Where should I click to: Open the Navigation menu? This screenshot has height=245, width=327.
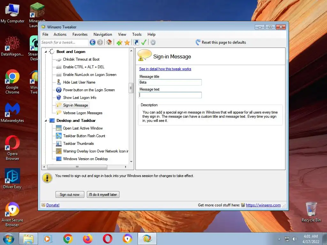point(103,34)
